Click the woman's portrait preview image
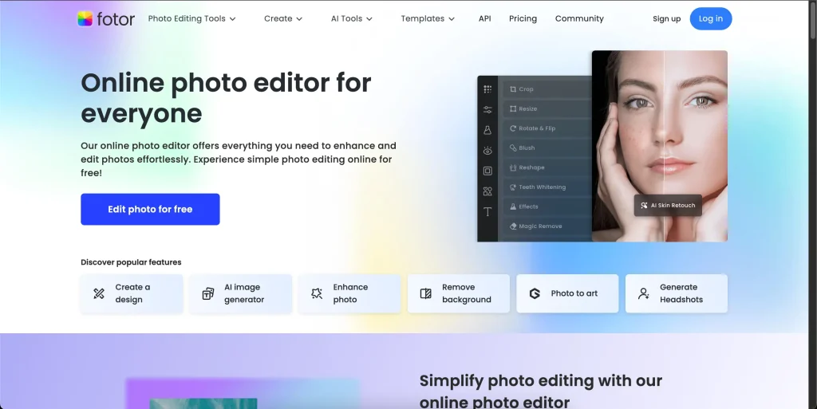 click(x=660, y=146)
